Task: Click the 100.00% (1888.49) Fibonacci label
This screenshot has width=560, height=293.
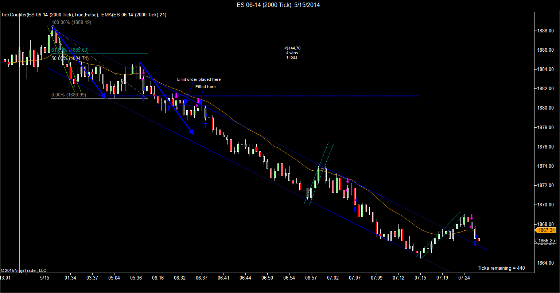Action: (x=71, y=22)
